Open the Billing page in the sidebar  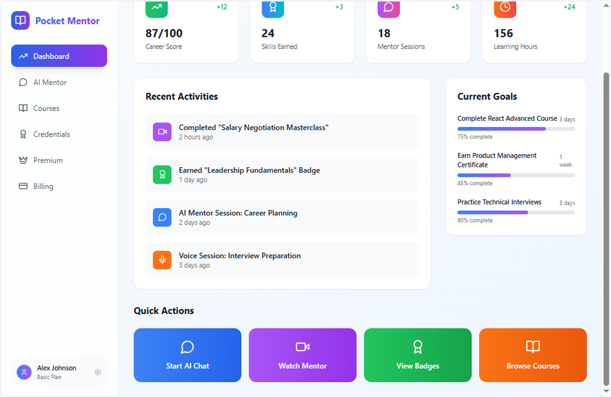[59, 186]
